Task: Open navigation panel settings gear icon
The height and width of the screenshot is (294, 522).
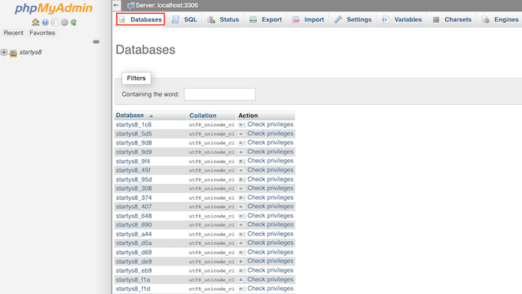Action: click(64, 22)
